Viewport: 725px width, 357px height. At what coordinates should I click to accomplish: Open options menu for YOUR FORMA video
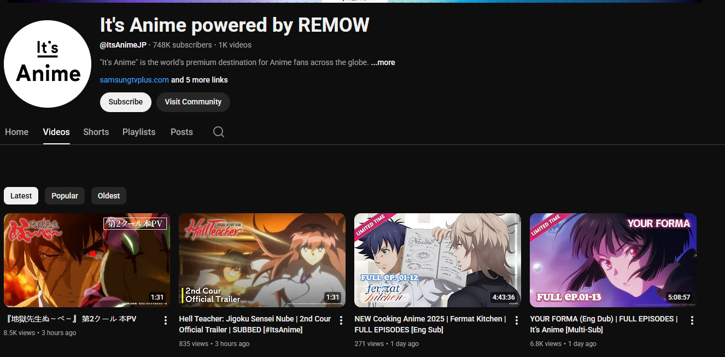click(692, 320)
